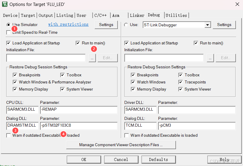The image size is (243, 166).
Task: Click the DARMSTM.DLL dialog DLL field
Action: point(22,126)
